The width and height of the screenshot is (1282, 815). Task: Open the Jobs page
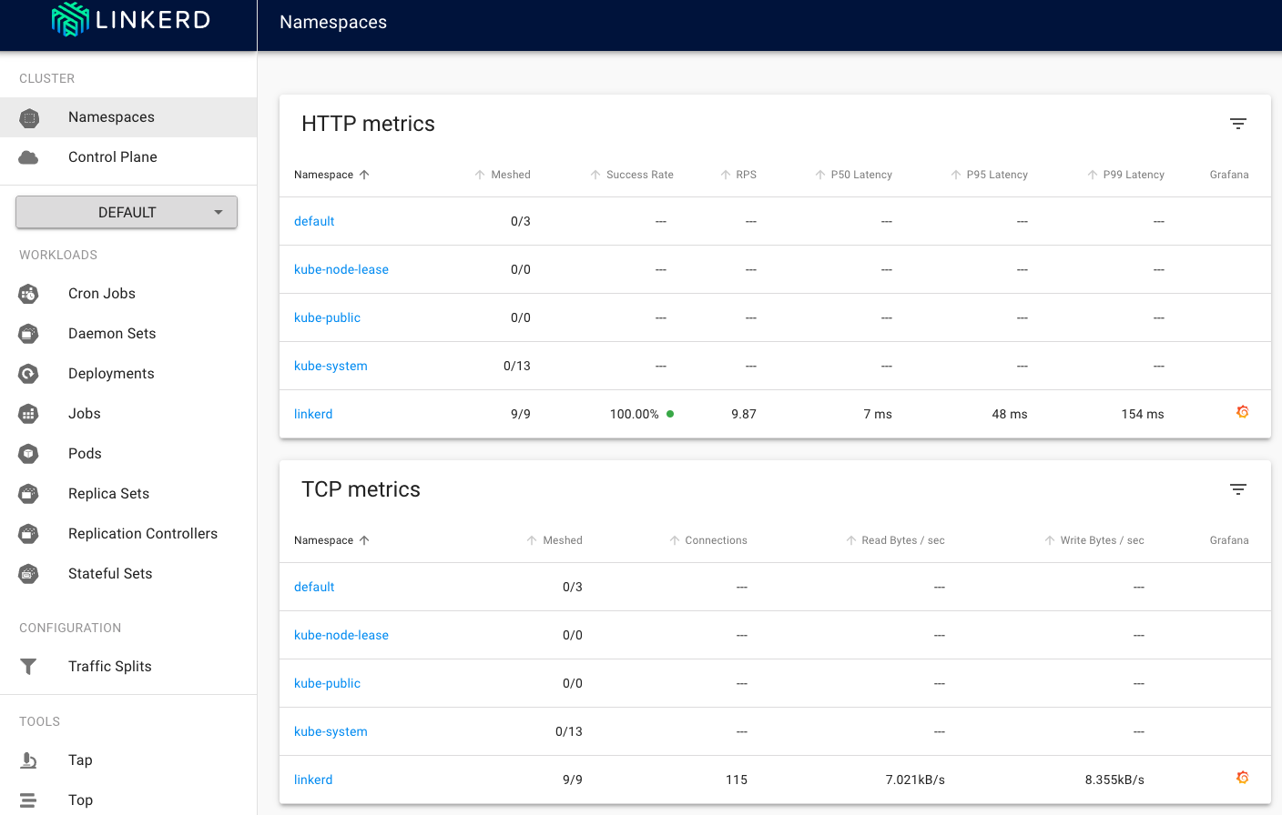coord(128,414)
